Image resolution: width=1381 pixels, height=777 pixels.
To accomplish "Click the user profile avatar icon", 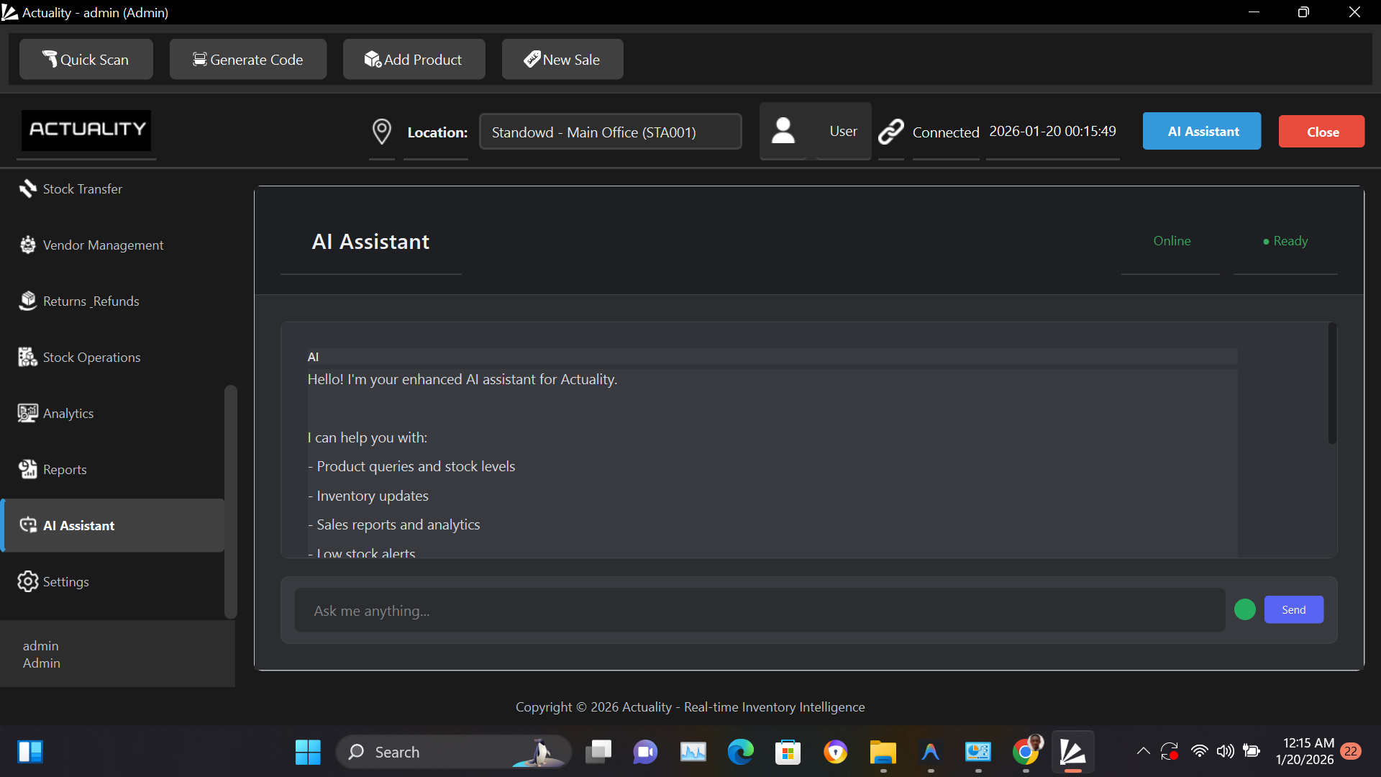I will 783,131.
